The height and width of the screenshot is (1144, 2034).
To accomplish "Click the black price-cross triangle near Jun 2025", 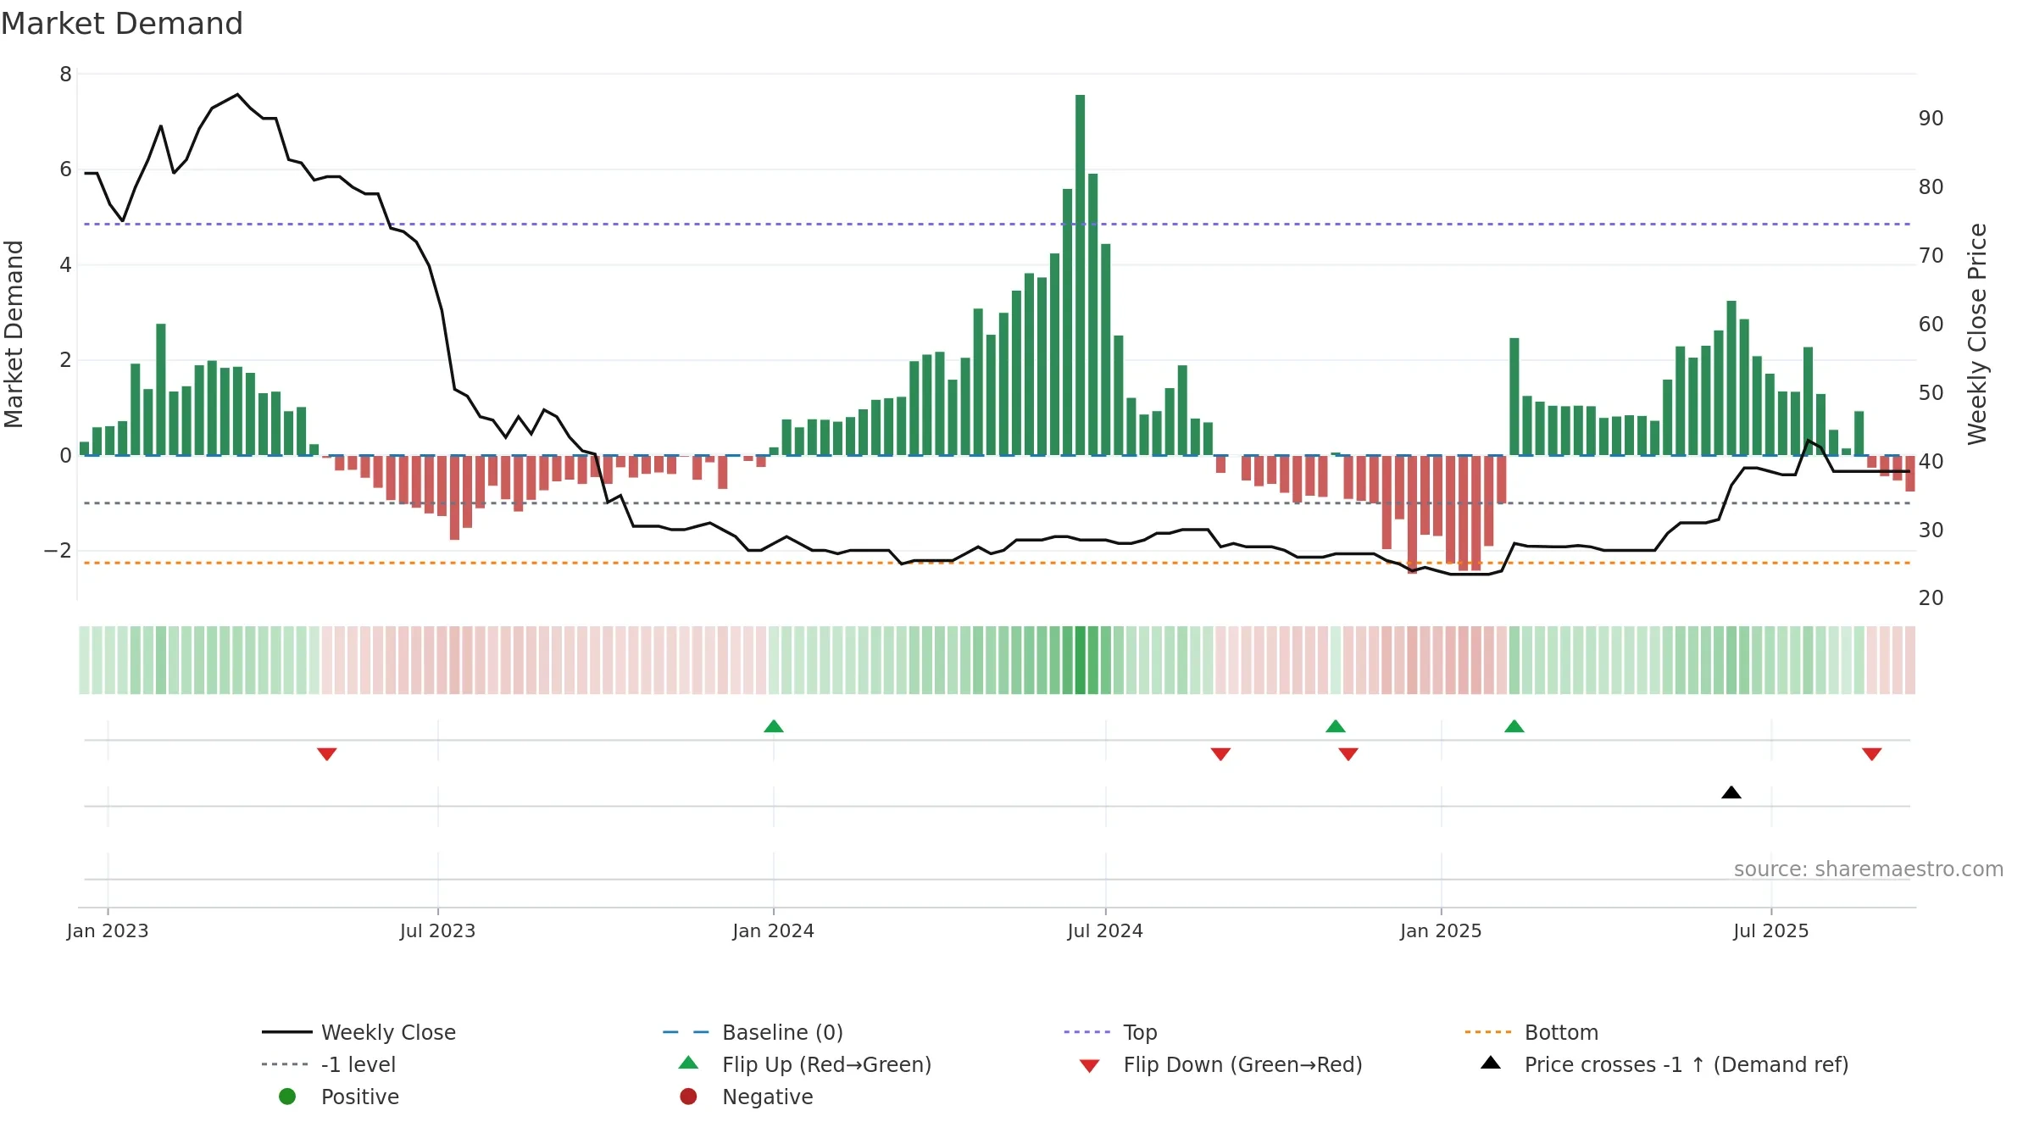I will (x=1731, y=792).
